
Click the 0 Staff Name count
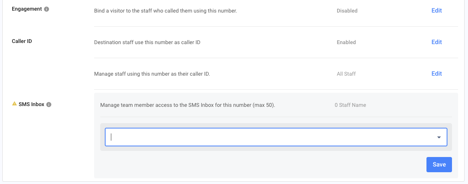click(x=350, y=105)
